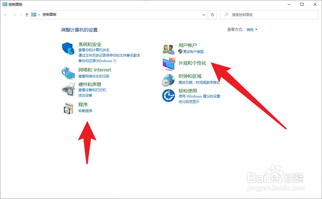Viewport: 322px width, 199px height.
Task: Open the 类别 view-by dropdown
Action: tap(252, 29)
